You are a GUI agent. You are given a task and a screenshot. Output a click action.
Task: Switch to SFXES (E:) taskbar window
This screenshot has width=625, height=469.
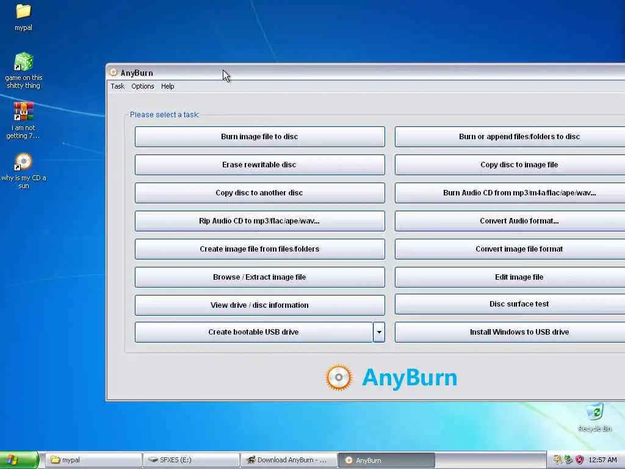pos(191,460)
